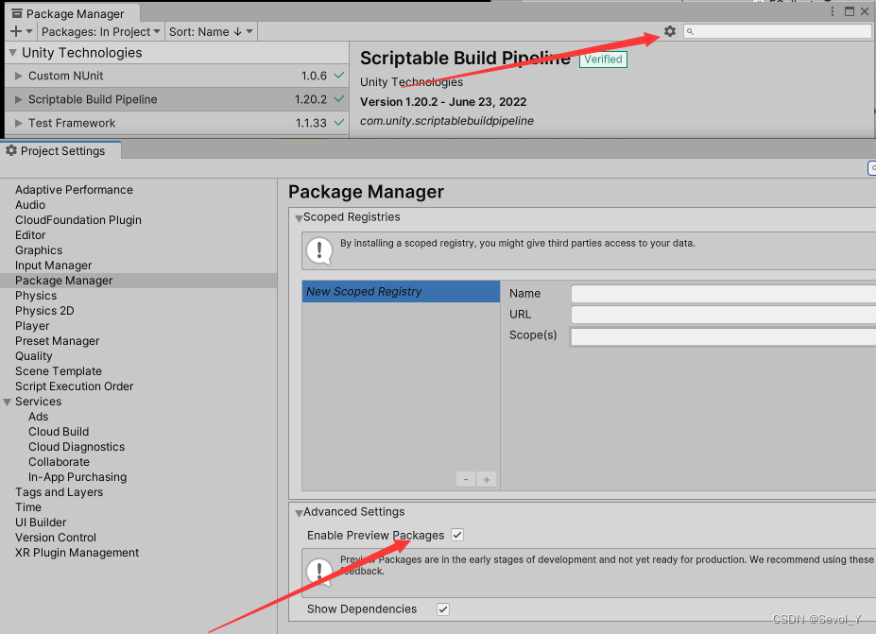Open the Package Manager kebab options menu
This screenshot has width=876, height=634.
pyautogui.click(x=833, y=11)
